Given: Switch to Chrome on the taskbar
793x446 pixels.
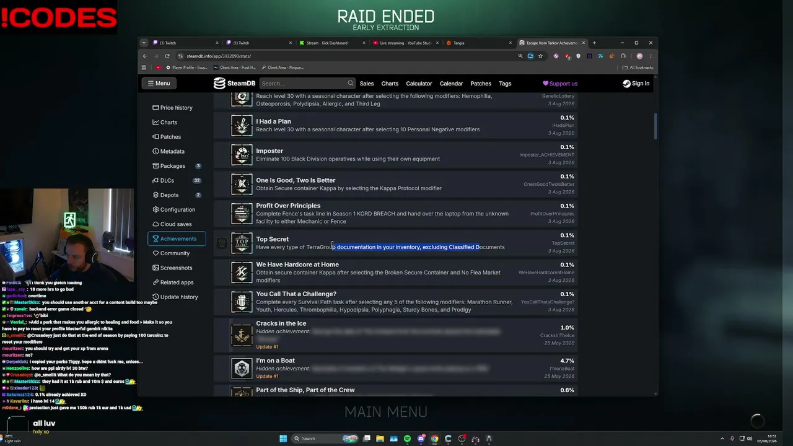Looking at the screenshot, I should pos(435,439).
